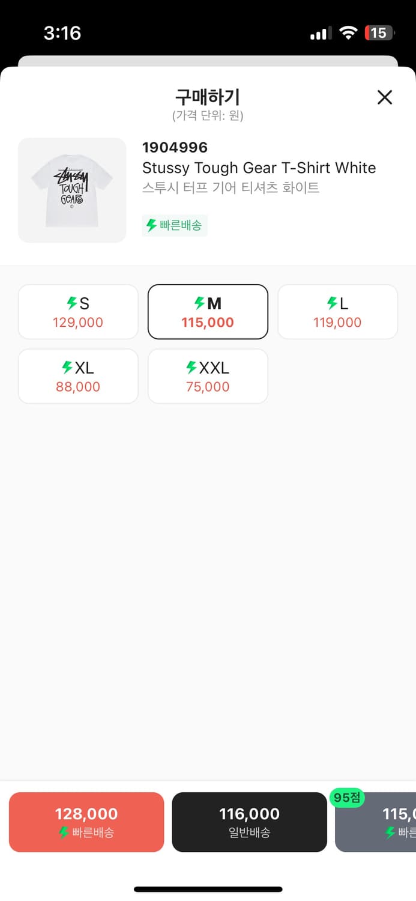
Task: Tap lightning bolt in 빠른배송 badge under product name
Action: point(152,226)
